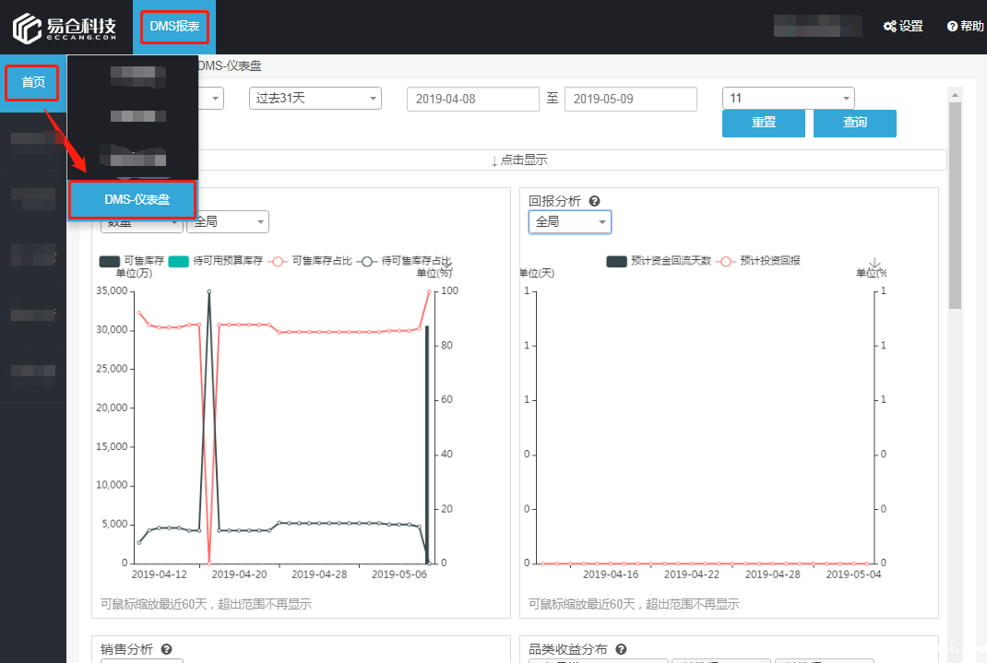This screenshot has width=987, height=663.
Task: Click help icon beside 回报分析
Action: [595, 201]
